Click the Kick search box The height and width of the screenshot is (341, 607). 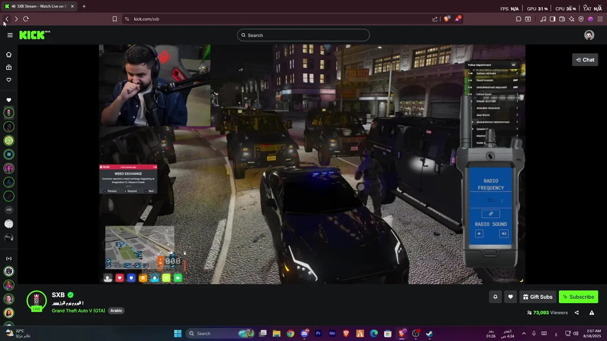[303, 35]
